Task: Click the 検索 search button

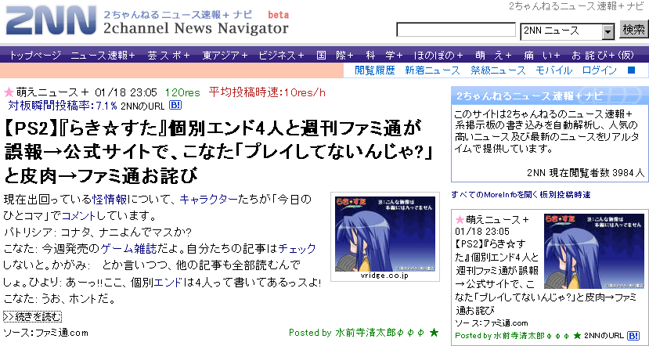Action: 633,30
